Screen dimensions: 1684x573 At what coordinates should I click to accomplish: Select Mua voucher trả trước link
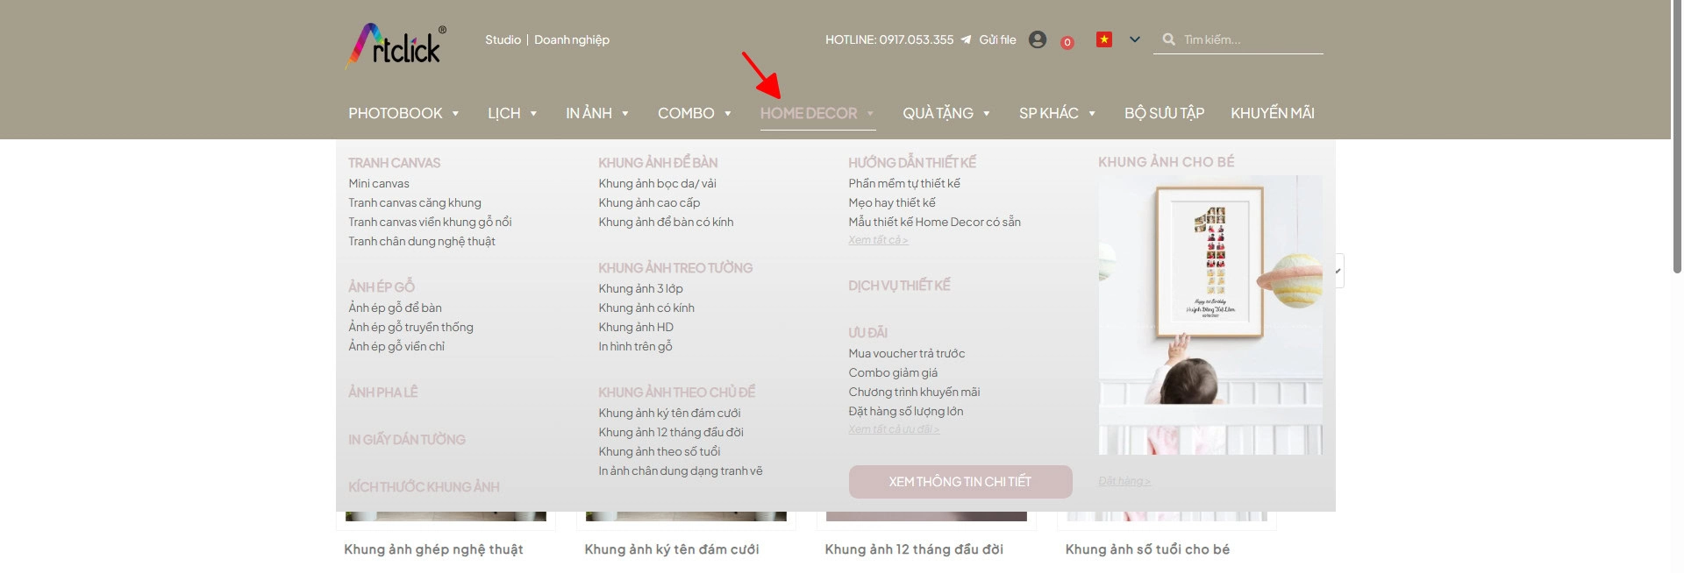point(907,353)
